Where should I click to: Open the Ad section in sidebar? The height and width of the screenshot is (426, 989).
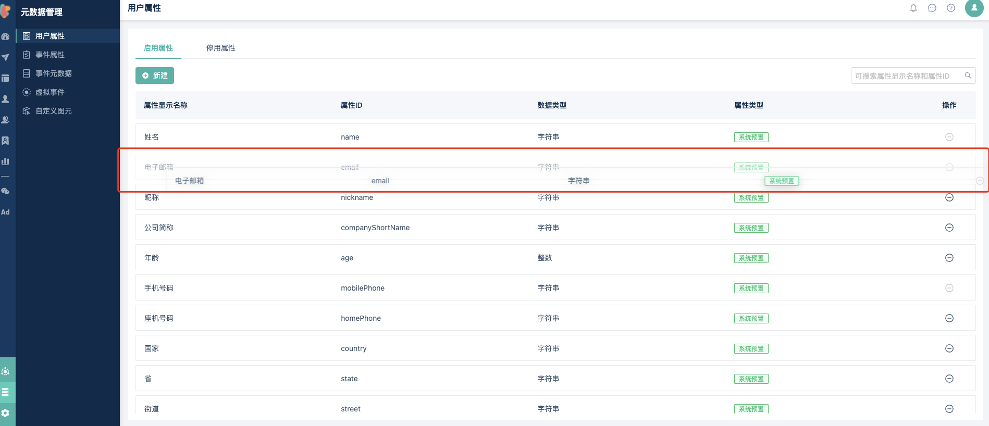(5, 212)
